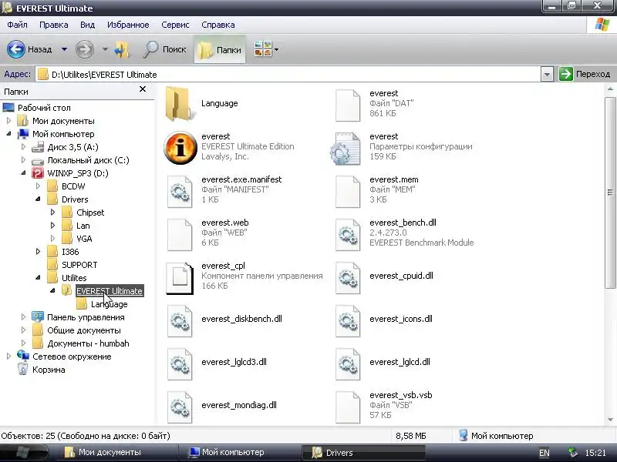Open the Вид menu
The width and height of the screenshot is (617, 462).
coord(87,25)
